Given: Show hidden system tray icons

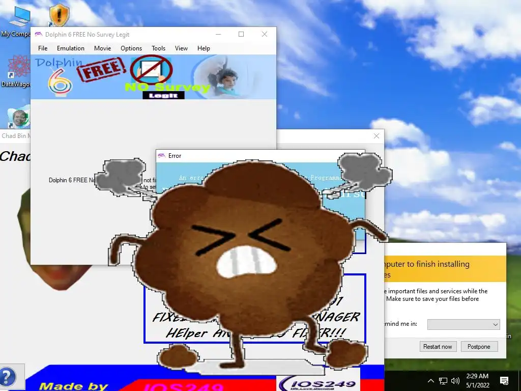Looking at the screenshot, I should point(430,381).
